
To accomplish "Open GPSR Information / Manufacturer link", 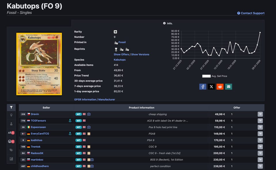I will pos(95,99).
